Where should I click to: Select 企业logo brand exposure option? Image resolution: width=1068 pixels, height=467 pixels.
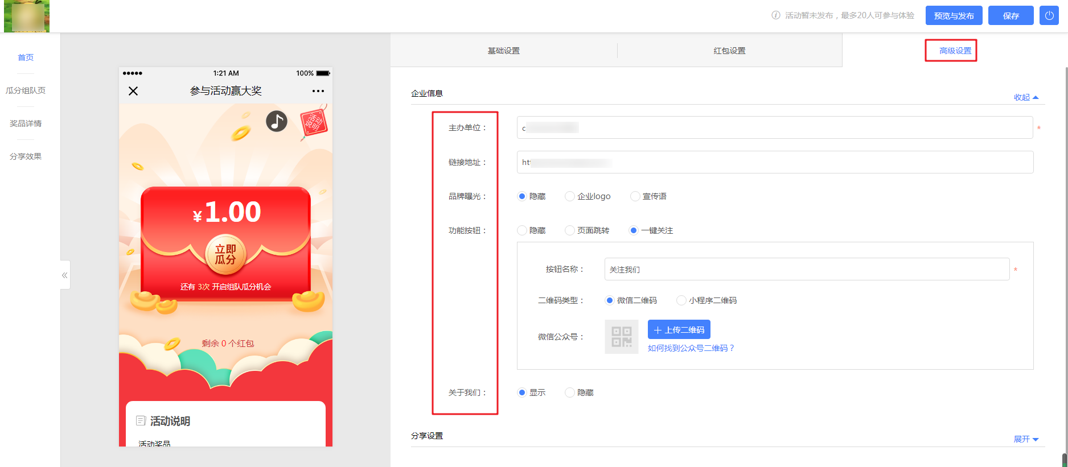[588, 196]
